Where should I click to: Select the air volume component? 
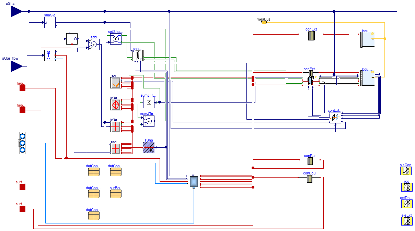point(194,182)
